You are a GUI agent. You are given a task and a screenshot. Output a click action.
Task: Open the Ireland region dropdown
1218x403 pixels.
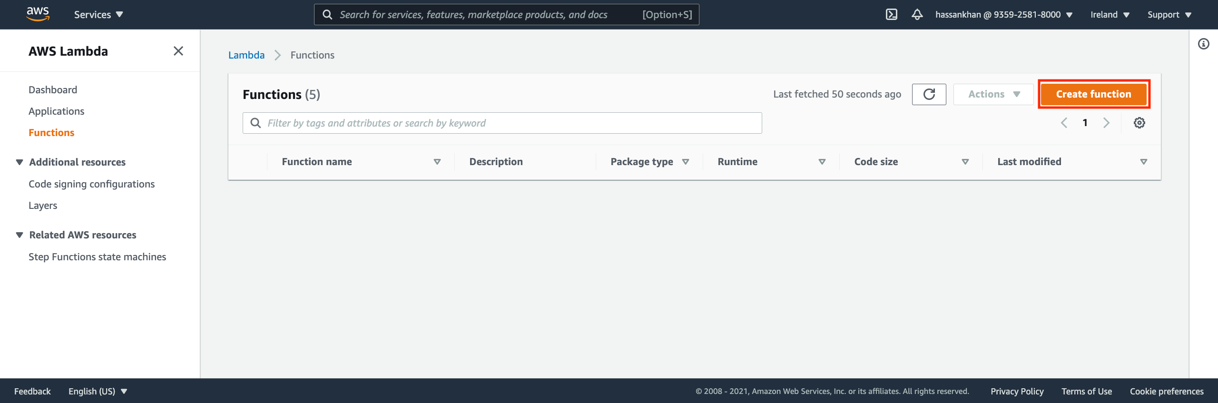click(x=1110, y=14)
